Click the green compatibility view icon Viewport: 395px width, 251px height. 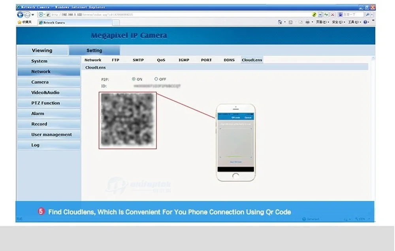314,15
